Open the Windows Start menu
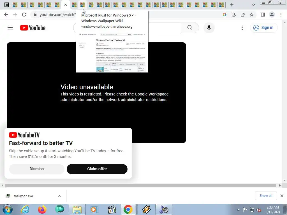Image resolution: width=287 pixels, height=215 pixels. click(8, 209)
